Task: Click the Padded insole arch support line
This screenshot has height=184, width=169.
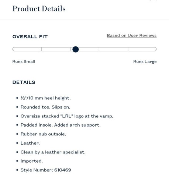Action: [x=61, y=125]
